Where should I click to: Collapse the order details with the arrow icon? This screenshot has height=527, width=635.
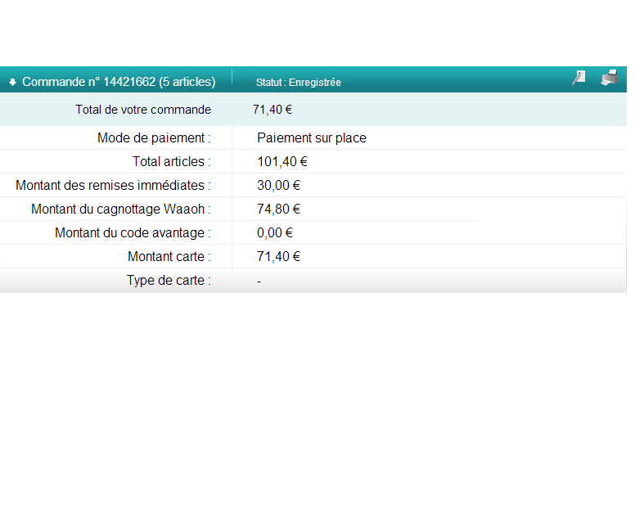coord(13,83)
